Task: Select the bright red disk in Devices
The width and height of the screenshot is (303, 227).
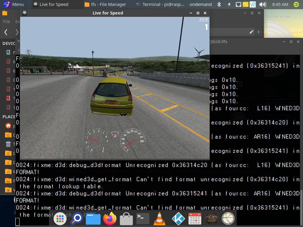Action: coord(8,98)
